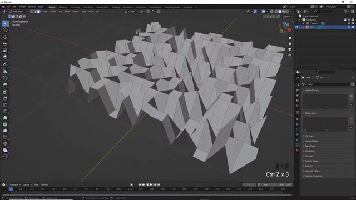This screenshot has width=356, height=200.
Task: Expand the Custom Properties panel
Action: (313, 176)
